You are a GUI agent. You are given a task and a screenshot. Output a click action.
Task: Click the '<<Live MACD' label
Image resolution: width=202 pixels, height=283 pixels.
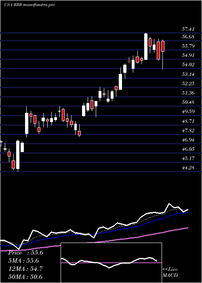(170, 272)
